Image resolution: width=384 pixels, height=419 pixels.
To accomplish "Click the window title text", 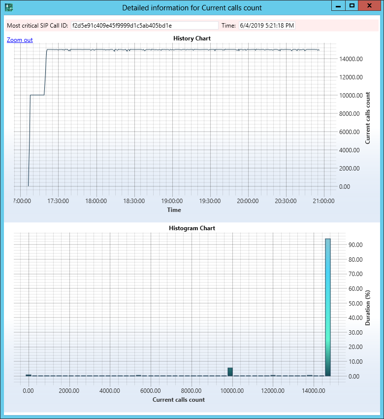I will pyautogui.click(x=192, y=8).
